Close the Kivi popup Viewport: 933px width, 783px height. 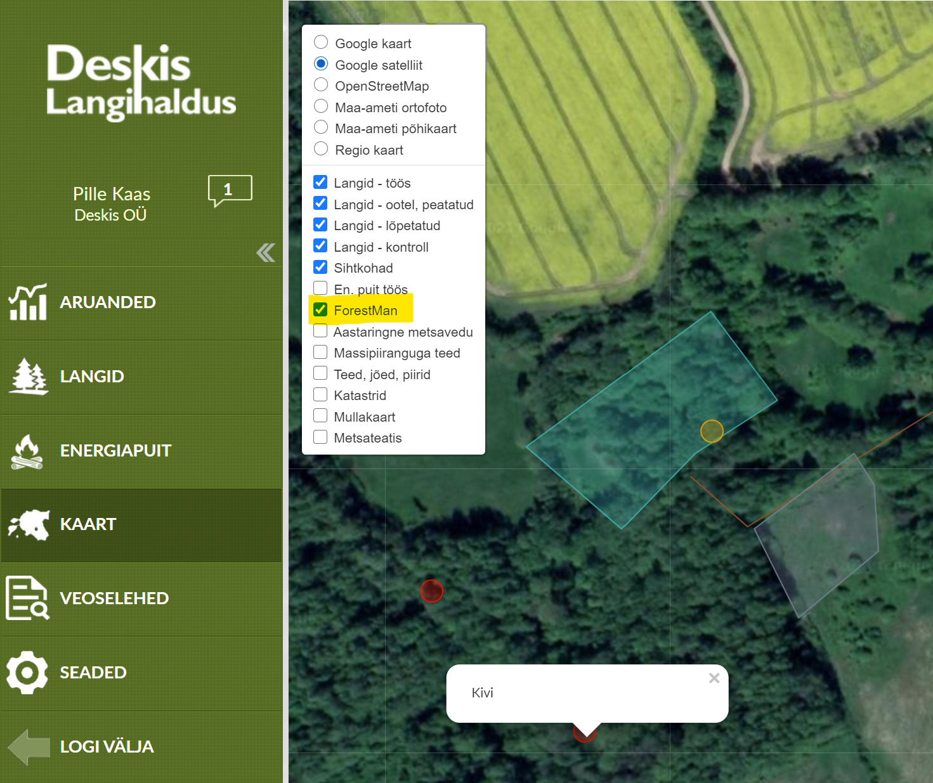714,678
